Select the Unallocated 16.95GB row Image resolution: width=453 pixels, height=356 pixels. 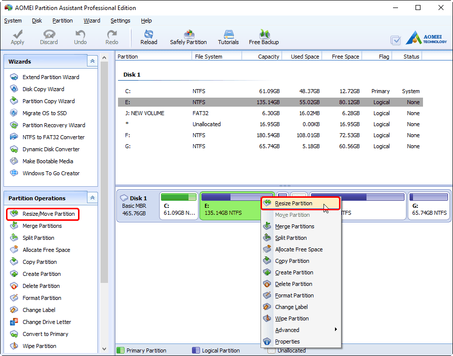[x=270, y=124]
